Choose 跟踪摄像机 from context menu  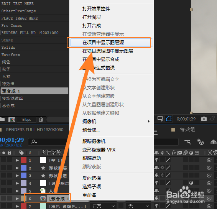coord(94,142)
